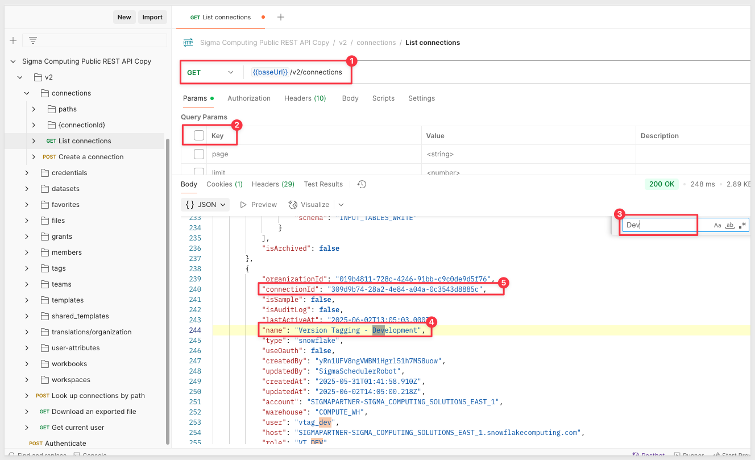The width and height of the screenshot is (755, 460).
Task: Click the Preview play icon
Action: [x=243, y=205]
